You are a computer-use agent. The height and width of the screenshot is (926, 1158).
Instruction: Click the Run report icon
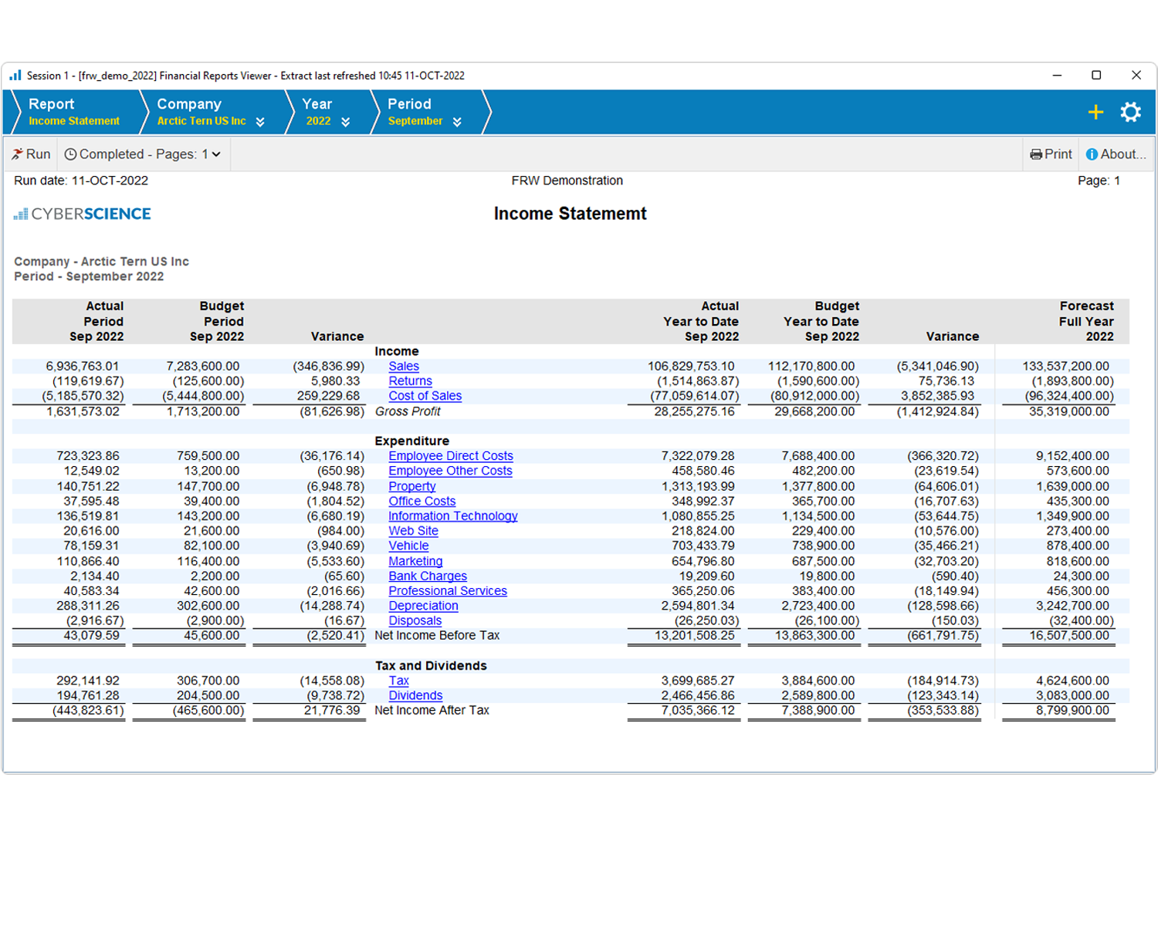tap(17, 154)
